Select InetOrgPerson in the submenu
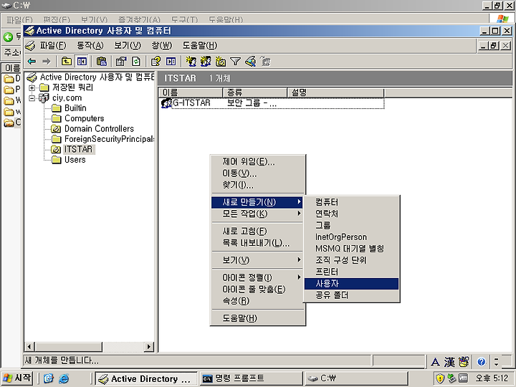The height and width of the screenshot is (387, 516). coord(351,237)
